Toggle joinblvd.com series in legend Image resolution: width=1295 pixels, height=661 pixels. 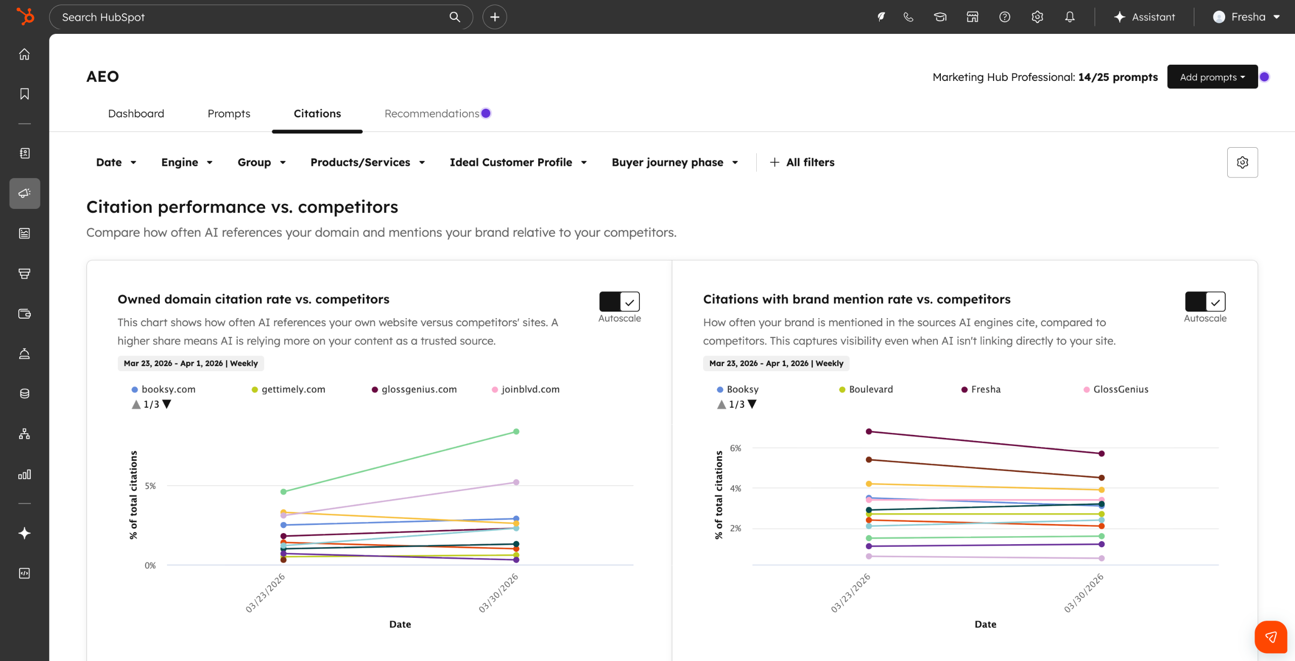526,389
